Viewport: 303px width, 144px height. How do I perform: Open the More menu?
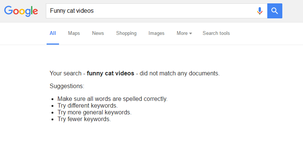point(184,33)
